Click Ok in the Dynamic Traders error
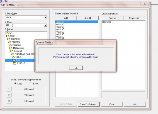This screenshot has width=158, height=114. click(76, 68)
